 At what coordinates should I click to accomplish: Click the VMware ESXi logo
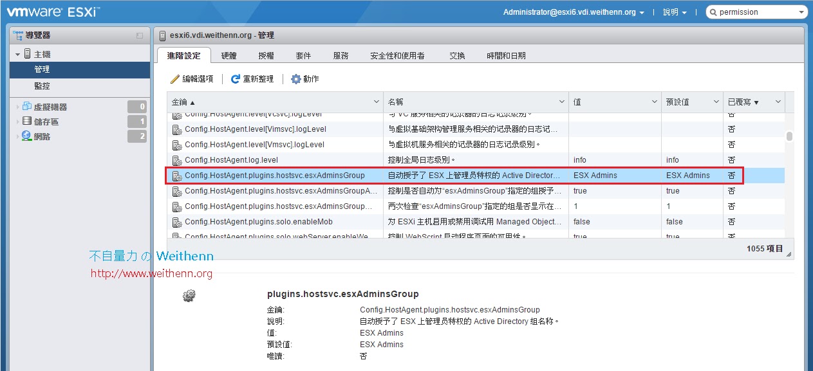[x=53, y=12]
